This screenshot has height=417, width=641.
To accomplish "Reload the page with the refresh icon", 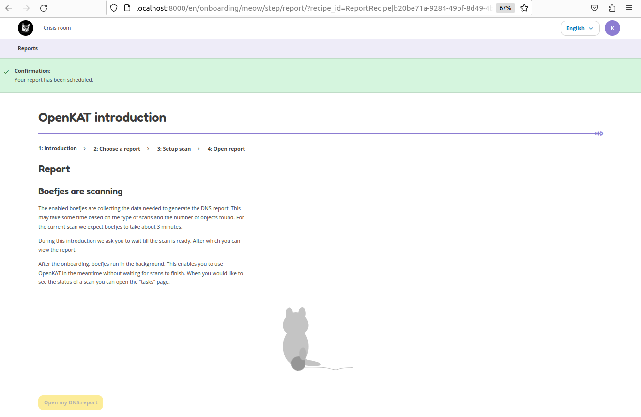I will tap(44, 8).
